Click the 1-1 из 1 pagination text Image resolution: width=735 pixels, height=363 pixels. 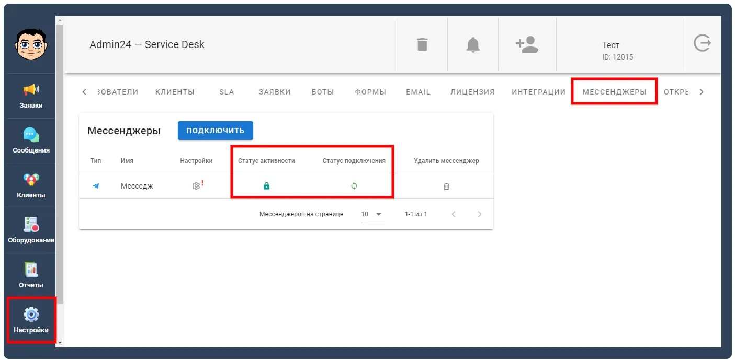click(x=416, y=214)
